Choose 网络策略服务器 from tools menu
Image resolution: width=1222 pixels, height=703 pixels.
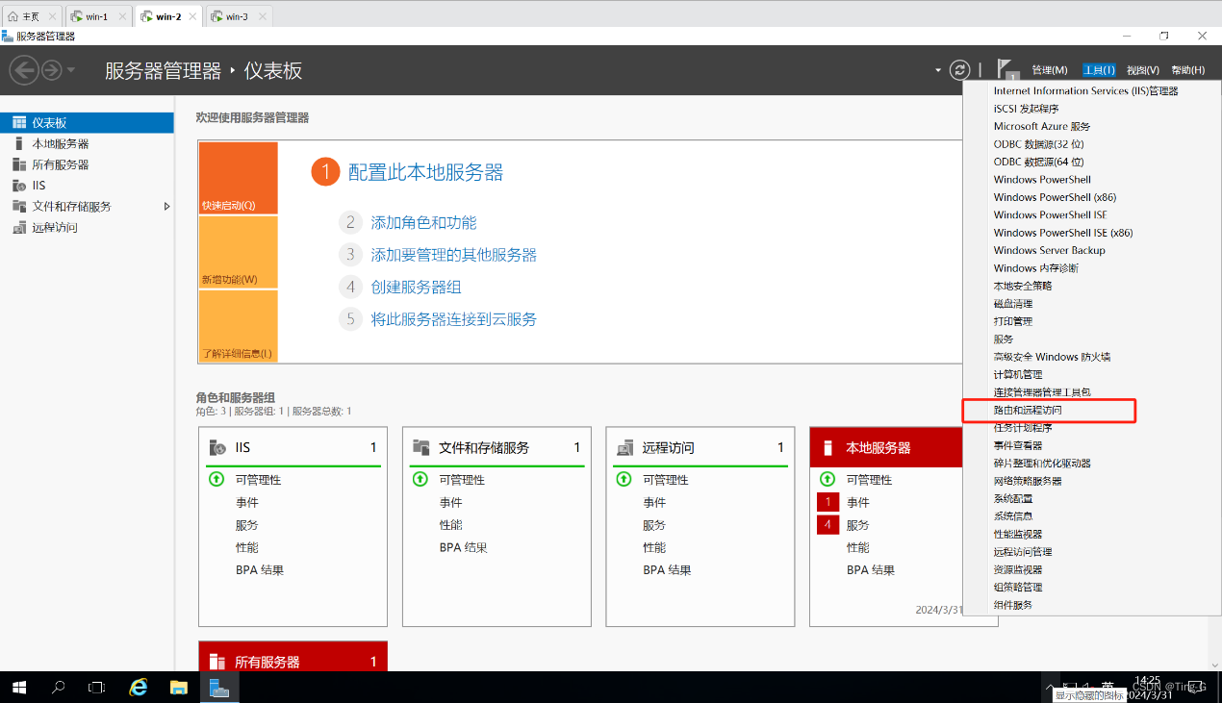click(1028, 481)
